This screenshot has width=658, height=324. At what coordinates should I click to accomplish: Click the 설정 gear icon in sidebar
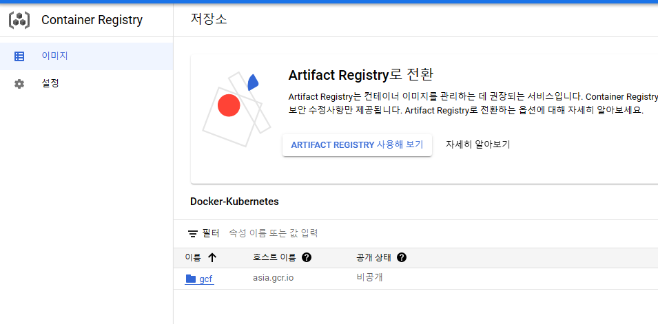click(x=19, y=84)
